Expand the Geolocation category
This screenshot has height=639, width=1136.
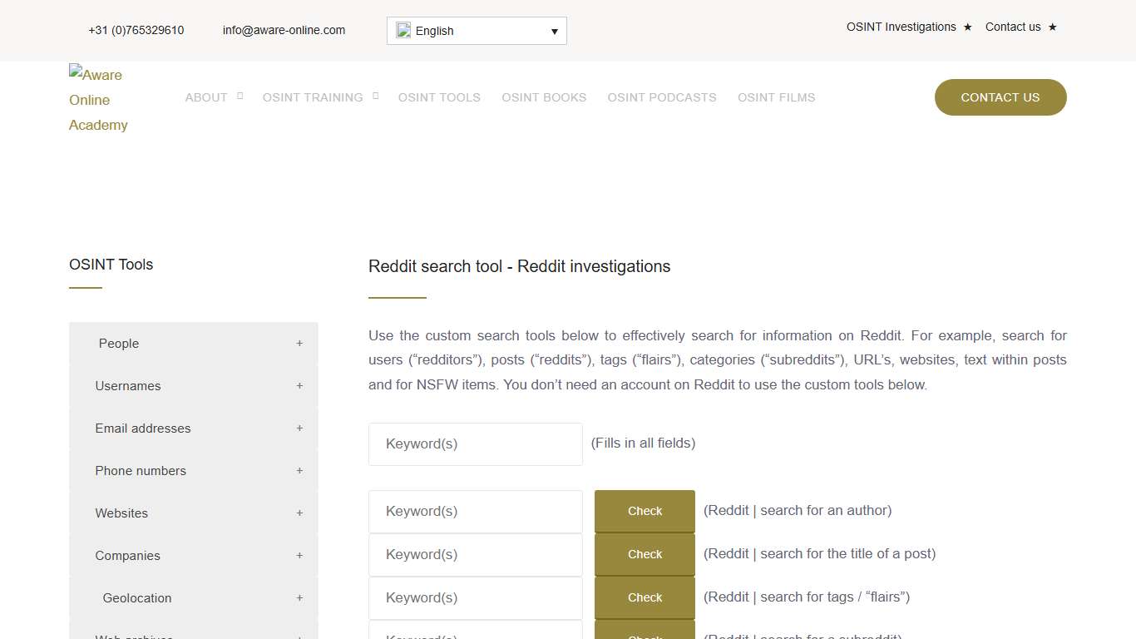pyautogui.click(x=299, y=597)
